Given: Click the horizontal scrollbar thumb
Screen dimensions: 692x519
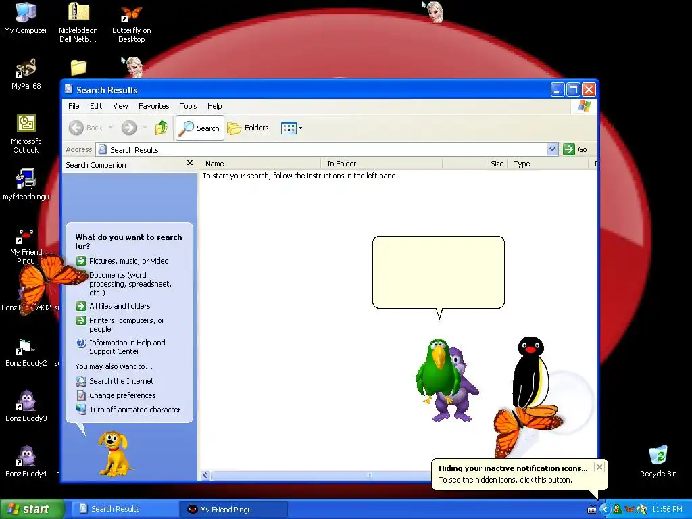Looking at the screenshot, I should point(321,475).
